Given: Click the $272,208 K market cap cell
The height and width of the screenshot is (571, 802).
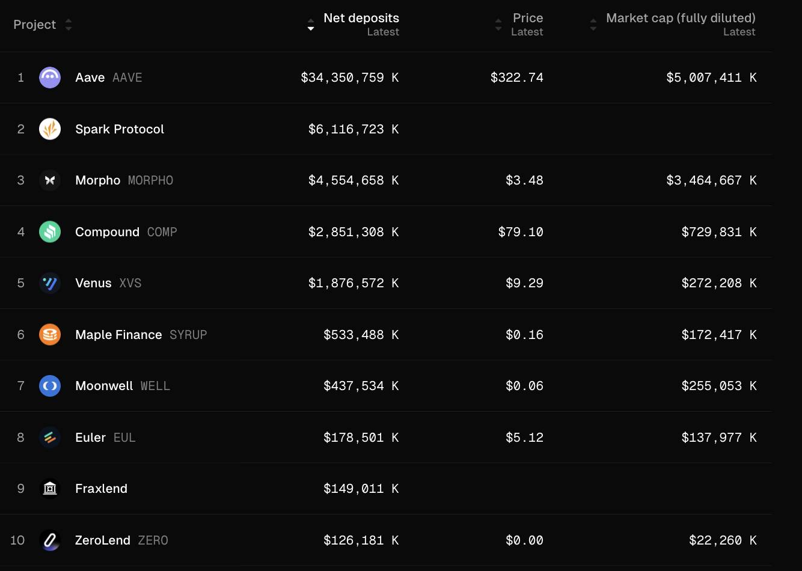Looking at the screenshot, I should click(719, 283).
